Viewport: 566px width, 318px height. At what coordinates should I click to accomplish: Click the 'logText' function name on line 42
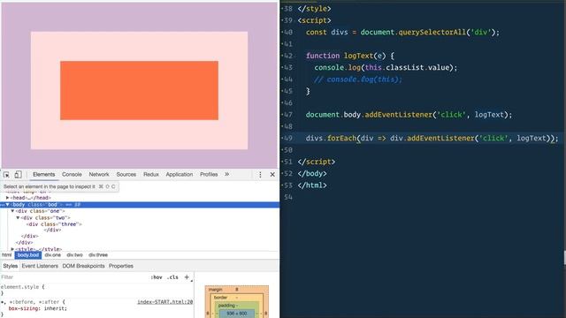click(358, 56)
